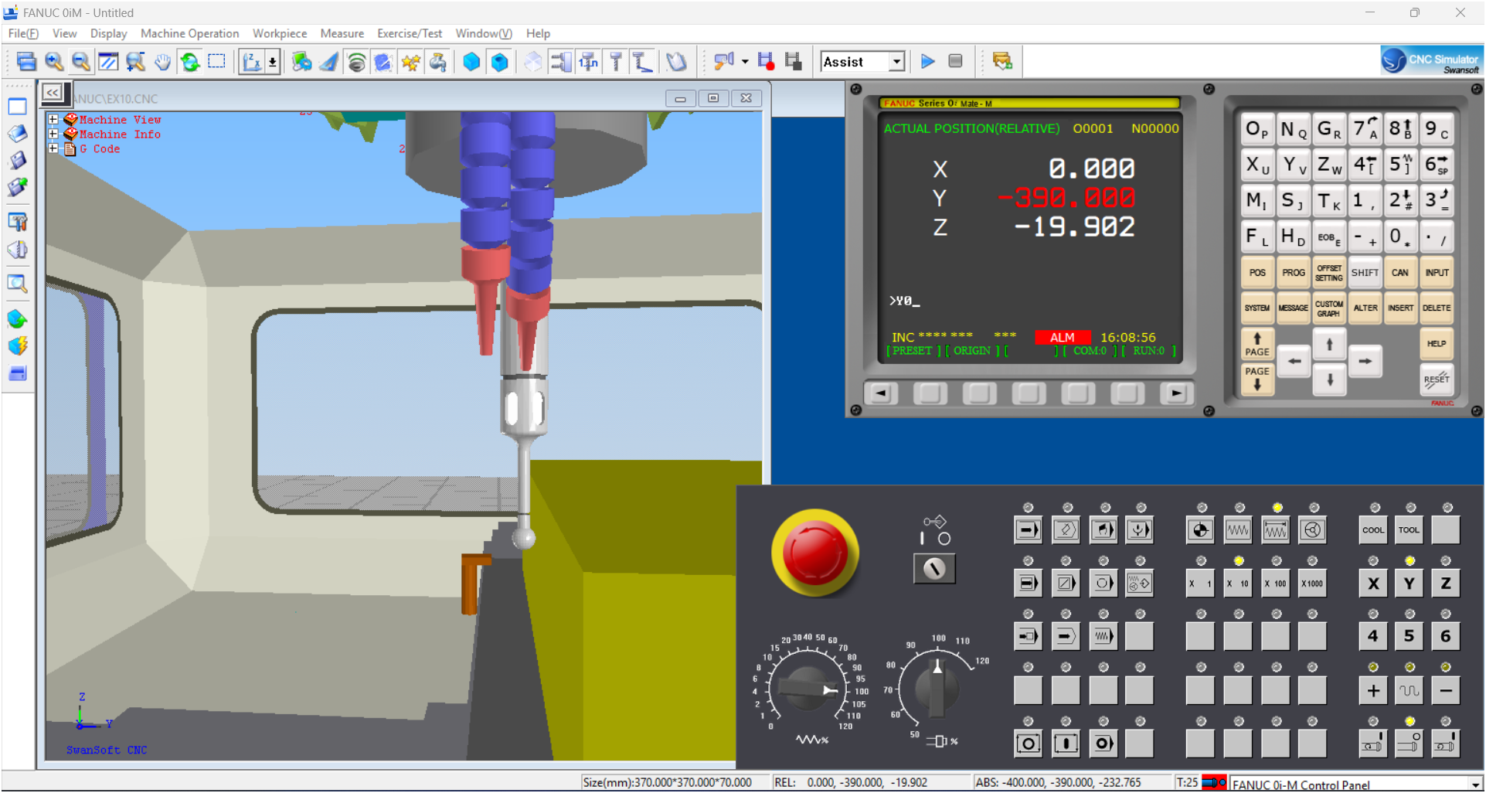Click the yellow stars toolbar icon
1486x793 pixels.
pos(411,62)
